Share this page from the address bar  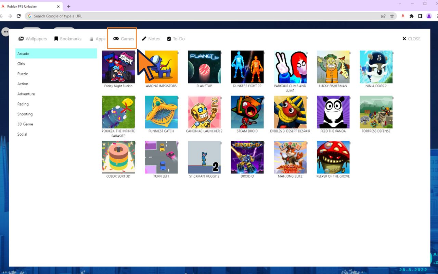[383, 16]
